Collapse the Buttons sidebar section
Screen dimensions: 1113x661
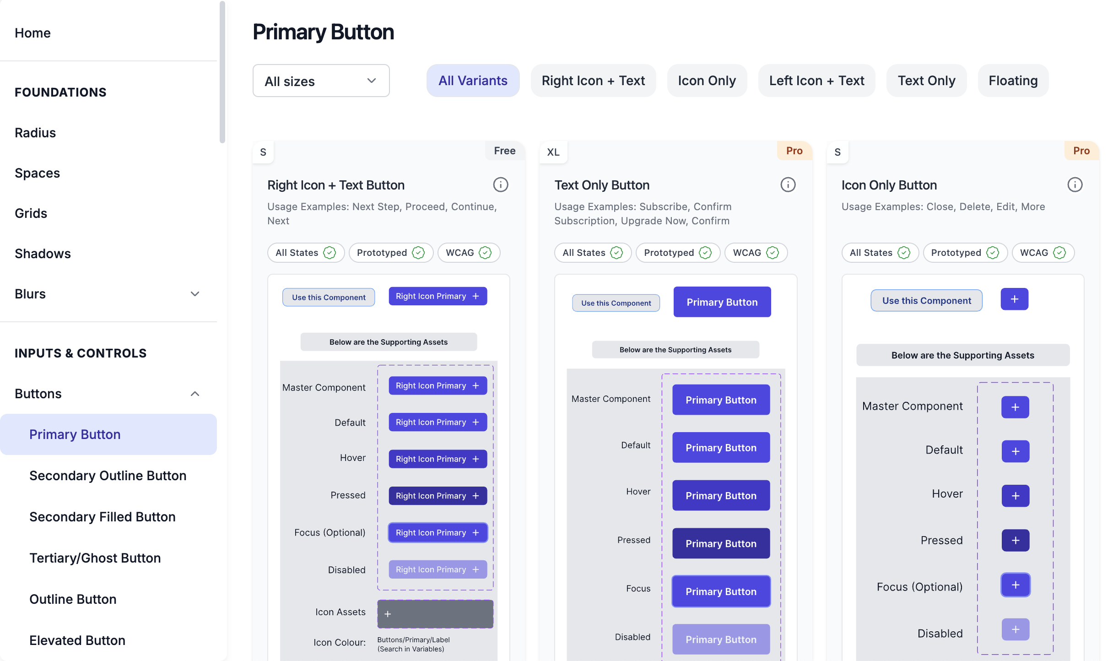coord(195,394)
